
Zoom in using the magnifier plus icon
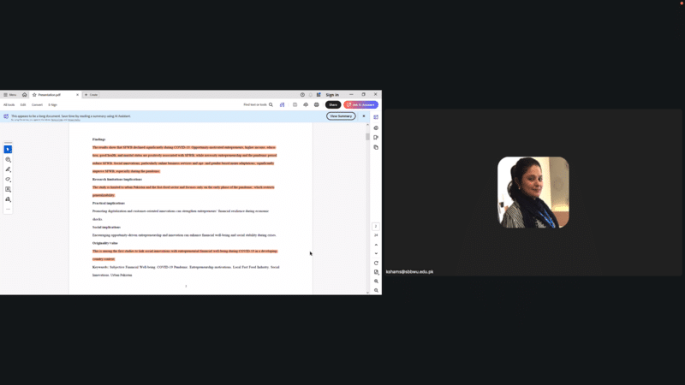tap(376, 281)
